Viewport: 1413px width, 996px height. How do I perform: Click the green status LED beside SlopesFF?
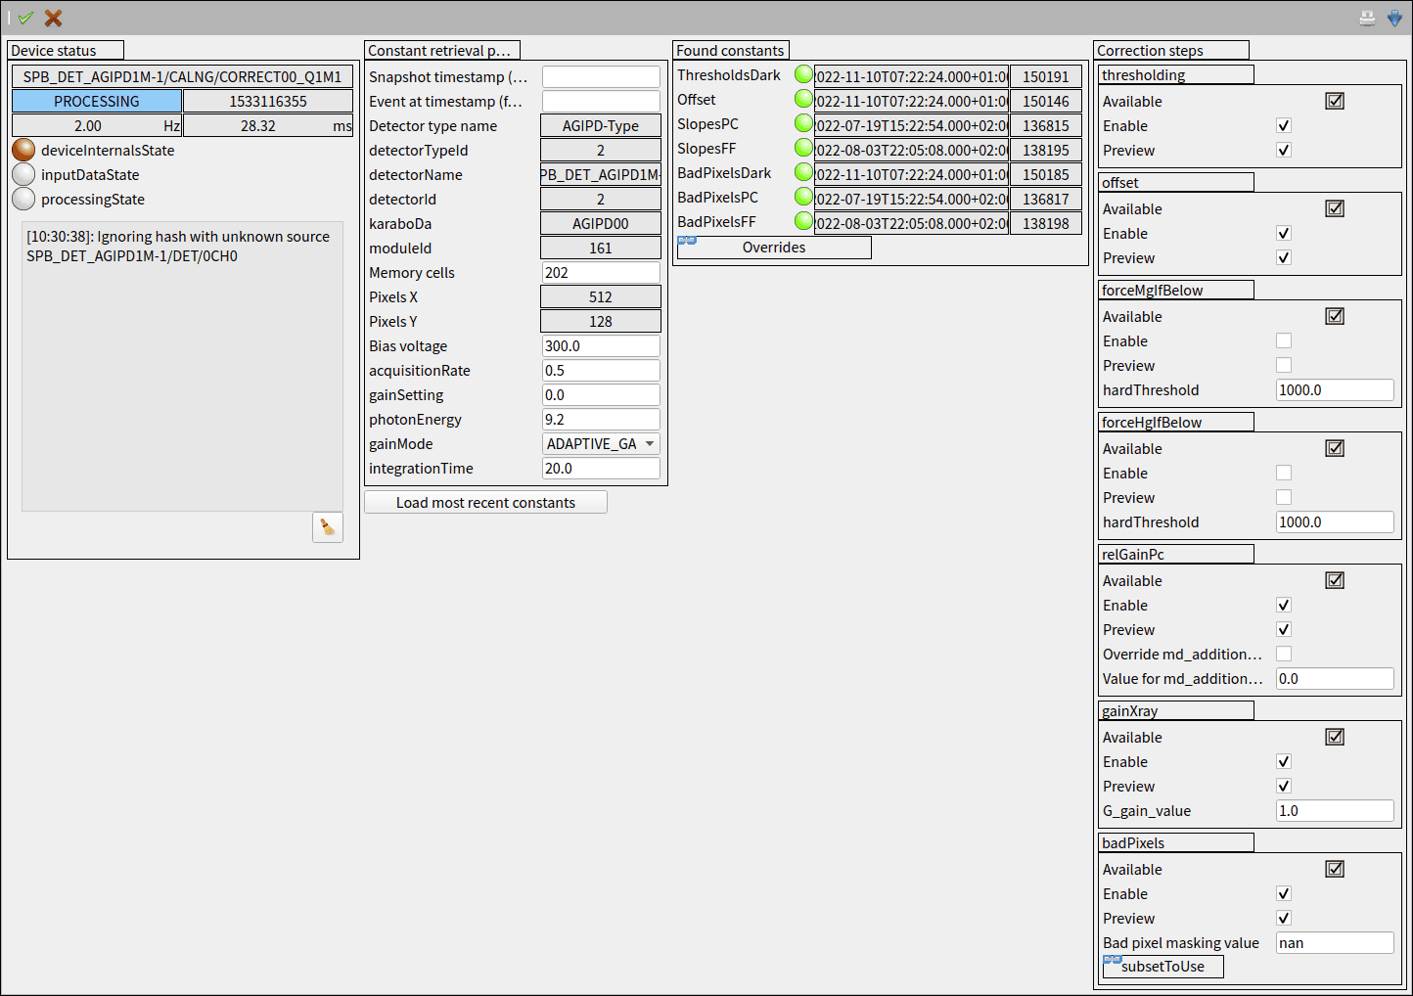(803, 147)
